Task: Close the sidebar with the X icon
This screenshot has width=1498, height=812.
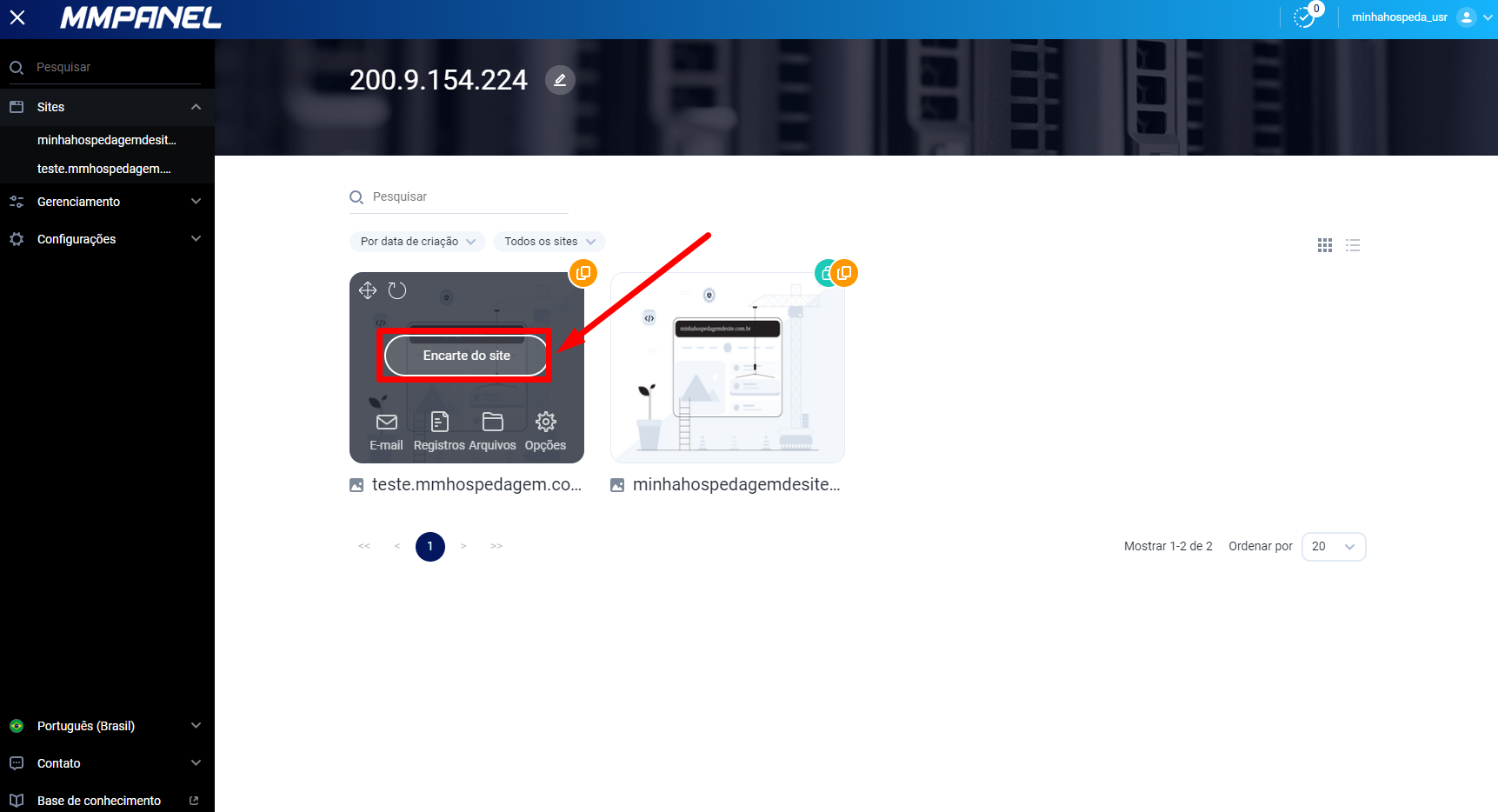Action: coord(17,17)
